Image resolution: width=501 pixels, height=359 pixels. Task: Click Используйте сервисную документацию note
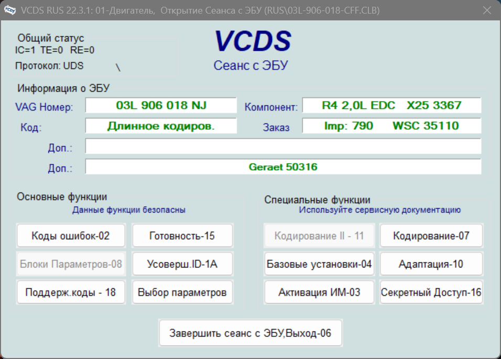tap(379, 210)
